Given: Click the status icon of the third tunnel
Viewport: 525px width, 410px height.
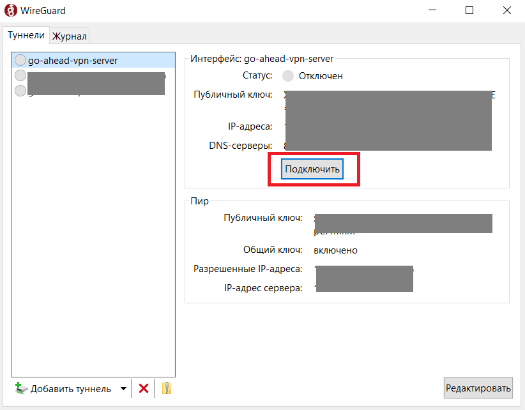Looking at the screenshot, I should point(20,91).
